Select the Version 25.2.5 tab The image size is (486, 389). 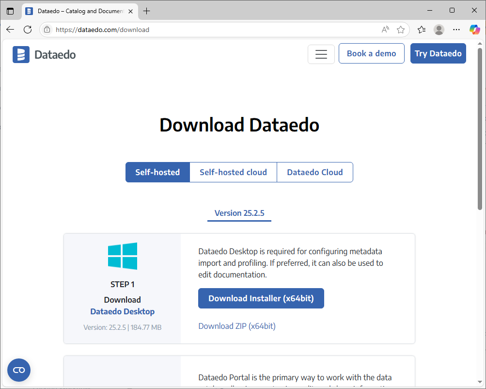tap(239, 213)
